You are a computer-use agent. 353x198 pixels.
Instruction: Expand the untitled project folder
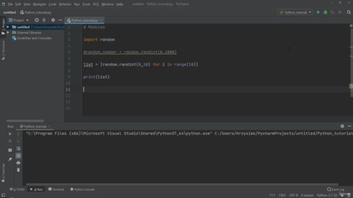click(8, 27)
